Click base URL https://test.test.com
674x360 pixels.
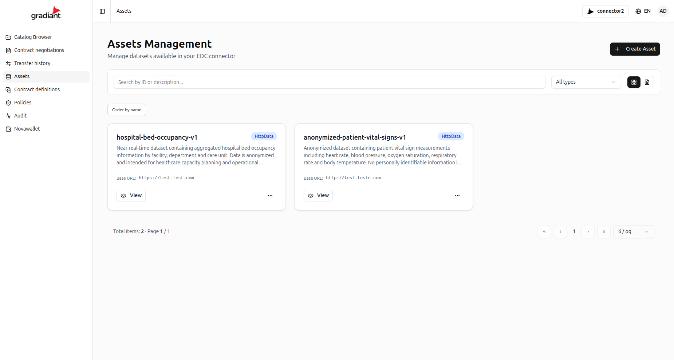(x=166, y=178)
